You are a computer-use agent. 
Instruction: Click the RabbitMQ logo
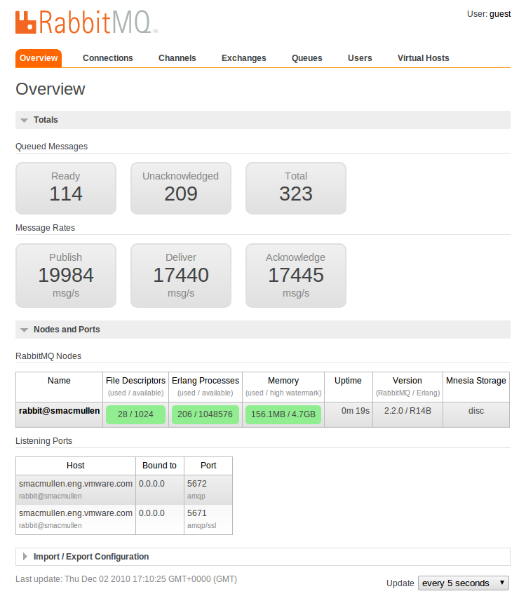tap(86, 22)
